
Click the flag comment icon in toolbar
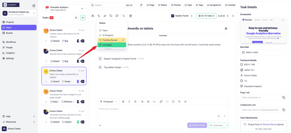[117, 16]
